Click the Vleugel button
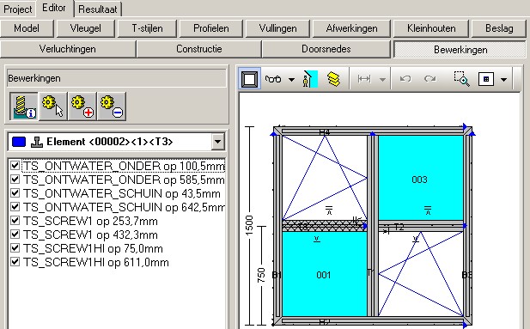 [x=86, y=28]
